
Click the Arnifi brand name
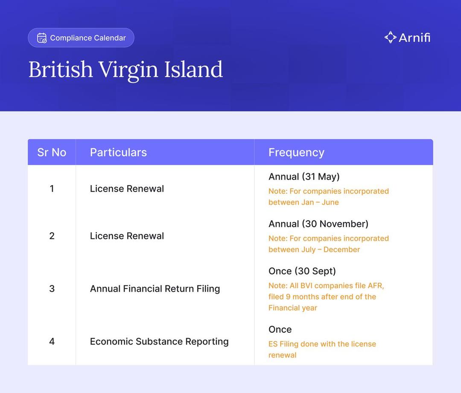pos(414,38)
